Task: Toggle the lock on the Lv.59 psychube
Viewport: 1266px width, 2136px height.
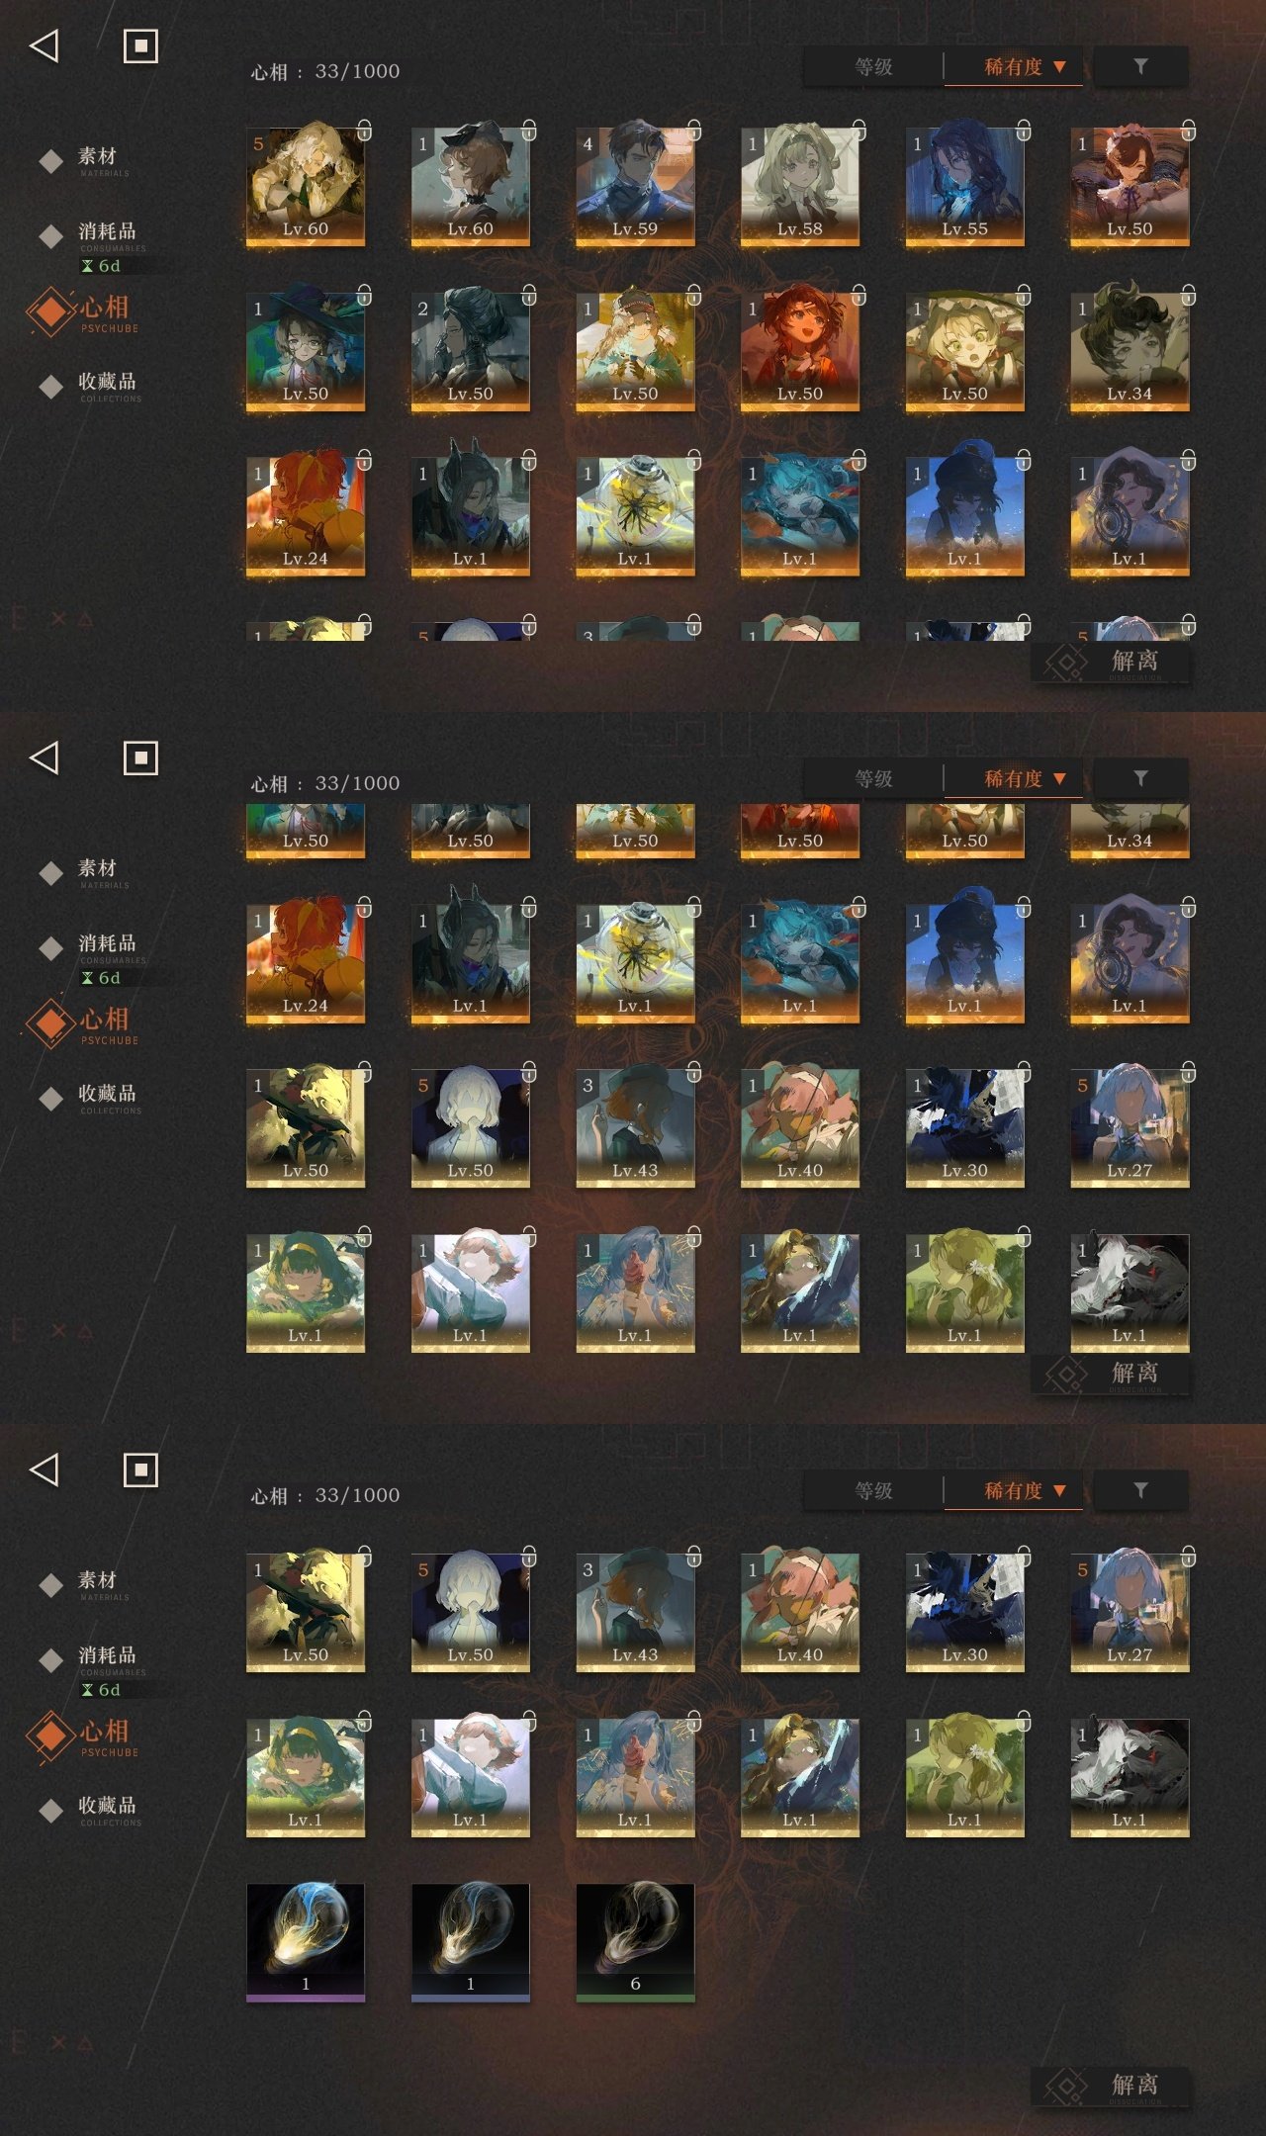Action: (x=693, y=130)
